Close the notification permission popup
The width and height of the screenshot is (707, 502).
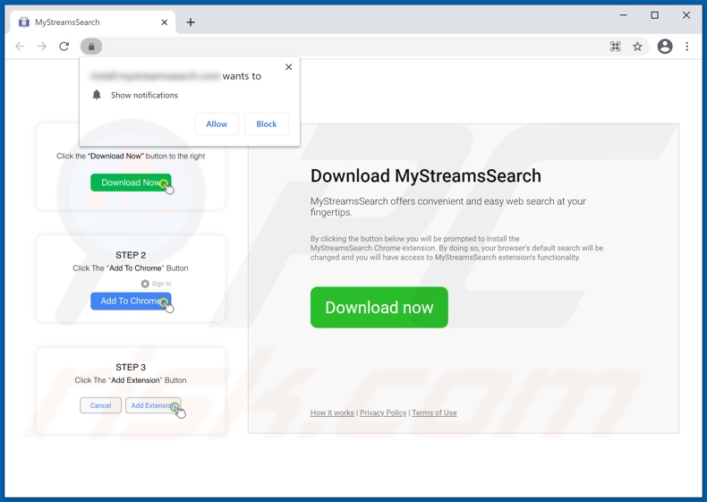[288, 67]
